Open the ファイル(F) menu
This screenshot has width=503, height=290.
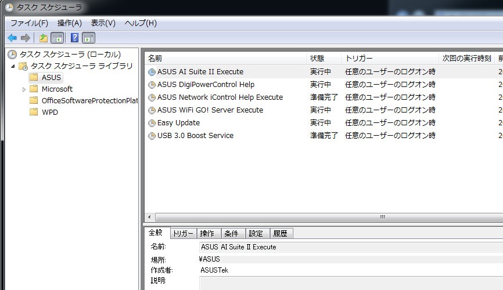(x=29, y=23)
